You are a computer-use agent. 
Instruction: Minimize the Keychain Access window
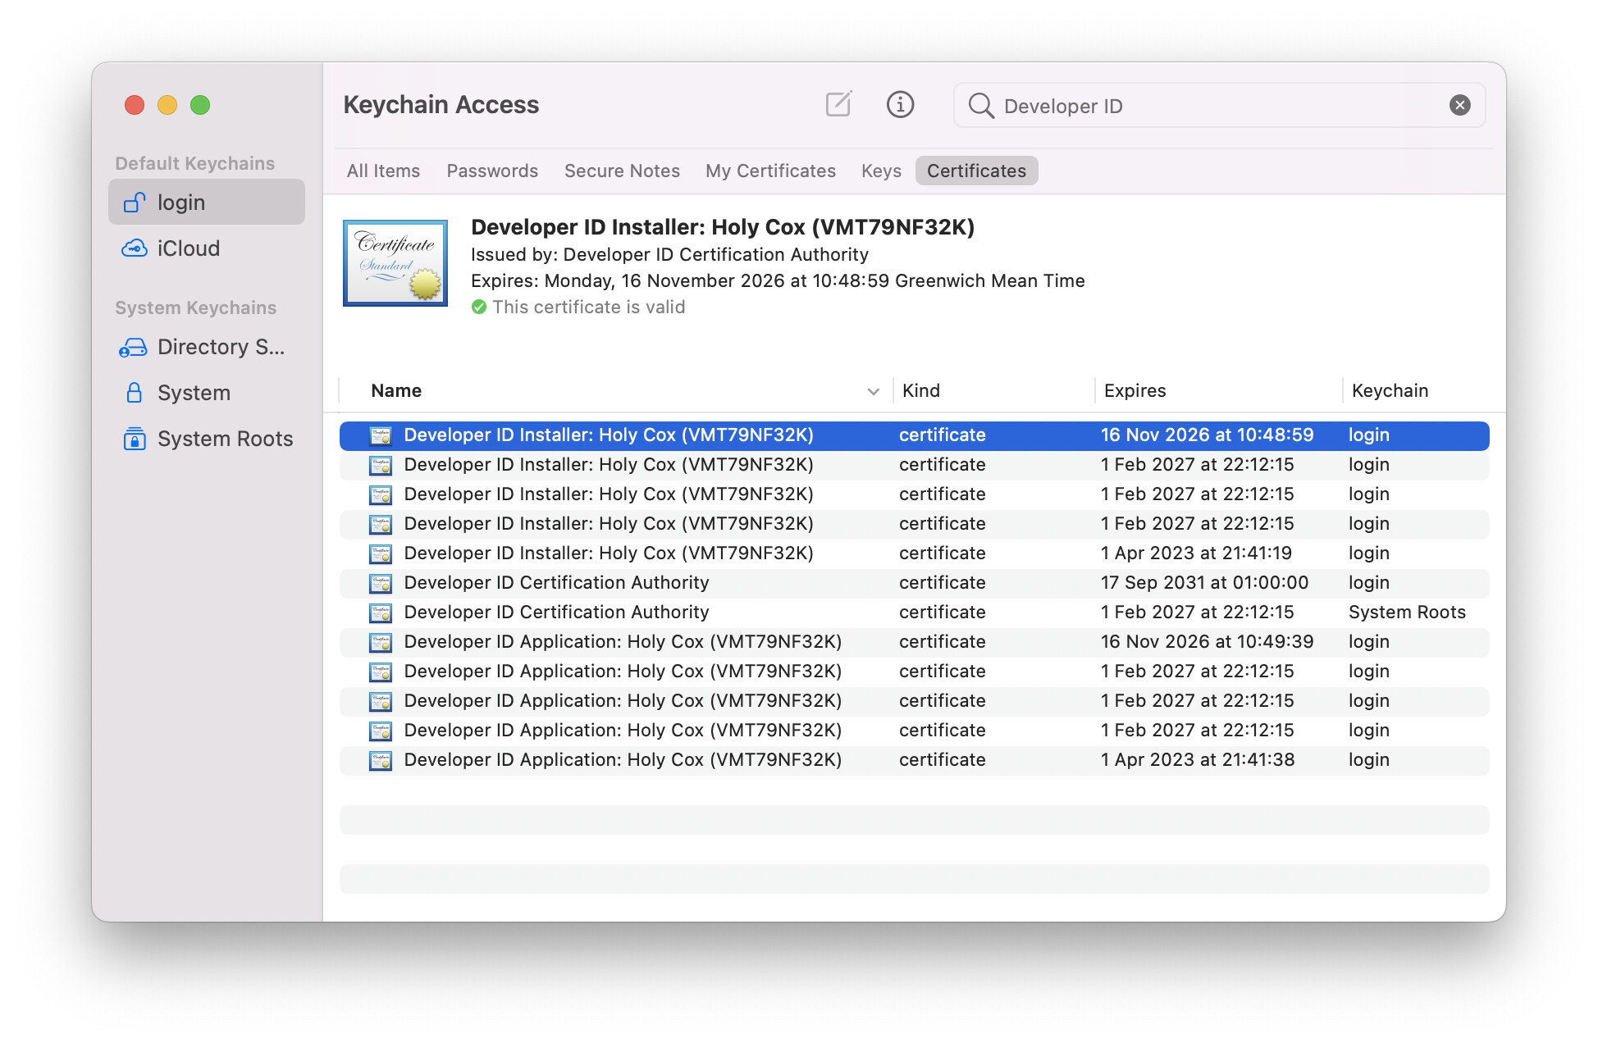167,105
